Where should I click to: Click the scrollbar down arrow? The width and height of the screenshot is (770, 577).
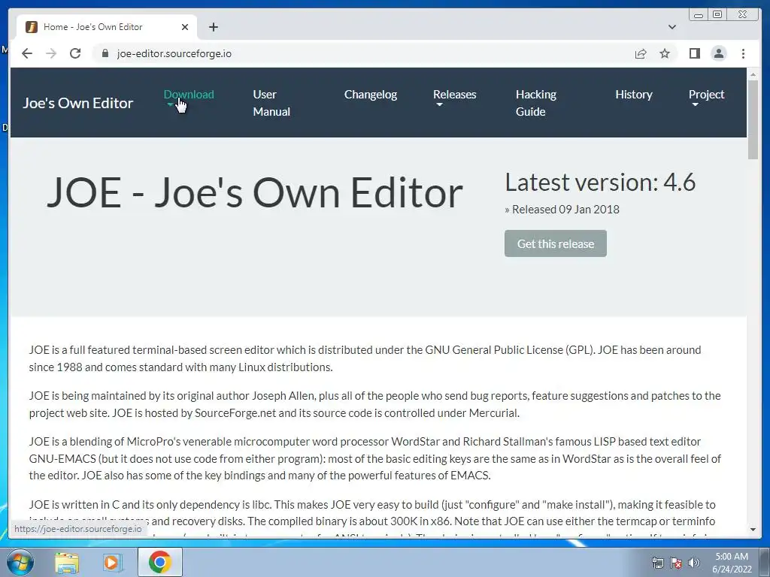coord(753,530)
